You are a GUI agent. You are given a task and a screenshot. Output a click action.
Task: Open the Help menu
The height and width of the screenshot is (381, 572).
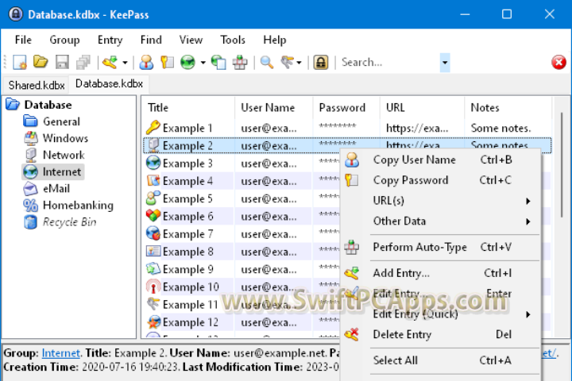[275, 40]
